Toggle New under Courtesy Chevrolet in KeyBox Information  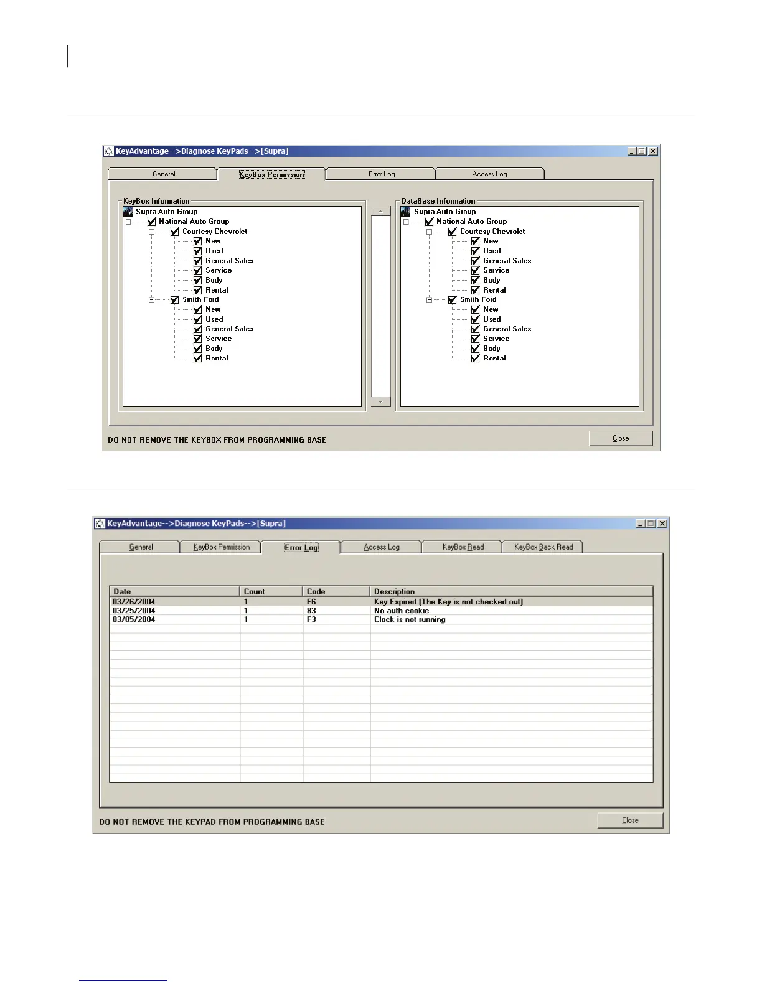(x=198, y=241)
